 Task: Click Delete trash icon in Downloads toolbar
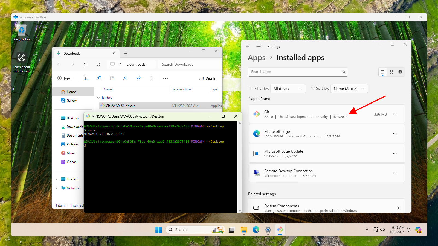click(x=152, y=78)
